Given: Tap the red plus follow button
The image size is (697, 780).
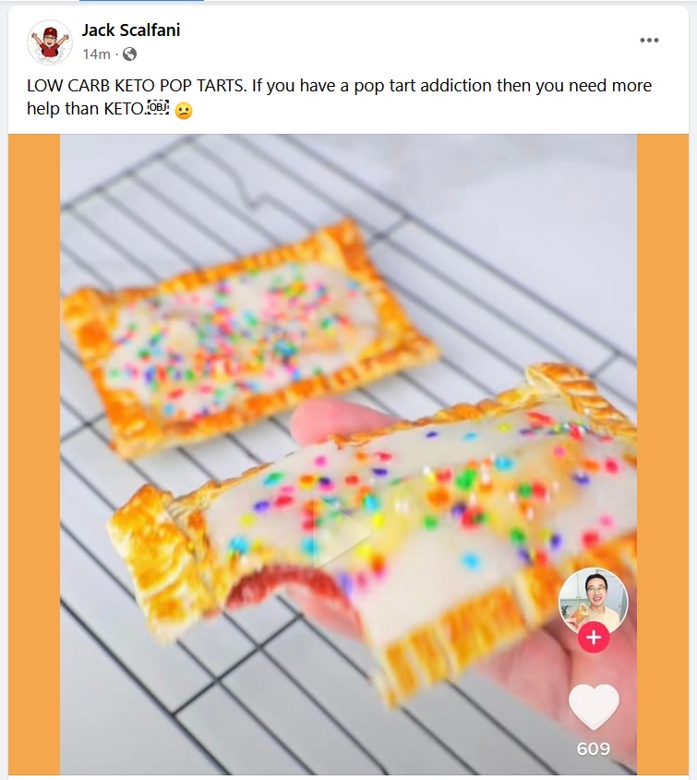Looking at the screenshot, I should (x=594, y=637).
